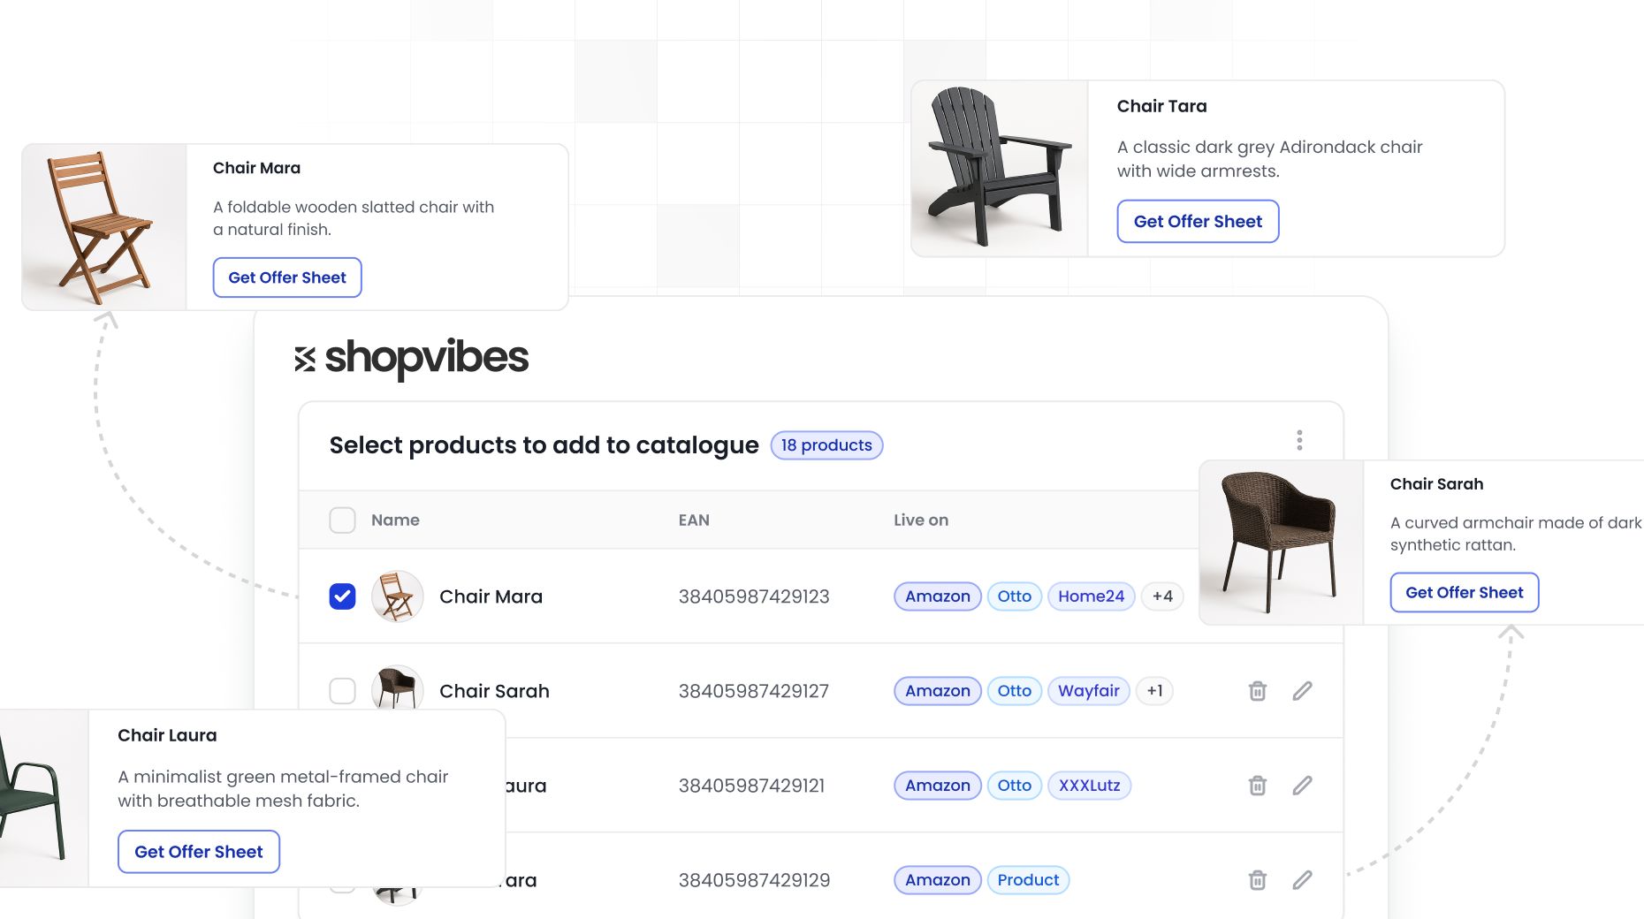Screen dimensions: 1644x919
Task: Uncheck the Chair Mara checkbox
Action: tap(342, 596)
